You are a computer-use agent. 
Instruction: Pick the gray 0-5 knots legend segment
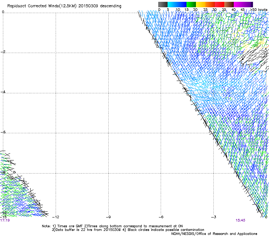click(163, 4)
